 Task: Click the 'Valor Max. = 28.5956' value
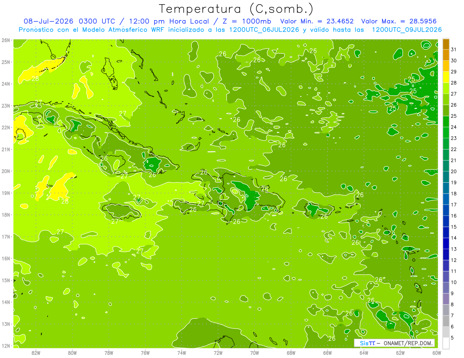pyautogui.click(x=401, y=21)
